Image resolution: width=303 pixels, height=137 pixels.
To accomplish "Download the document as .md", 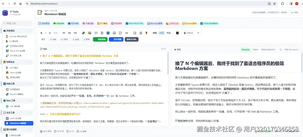I will click(x=53, y=39).
